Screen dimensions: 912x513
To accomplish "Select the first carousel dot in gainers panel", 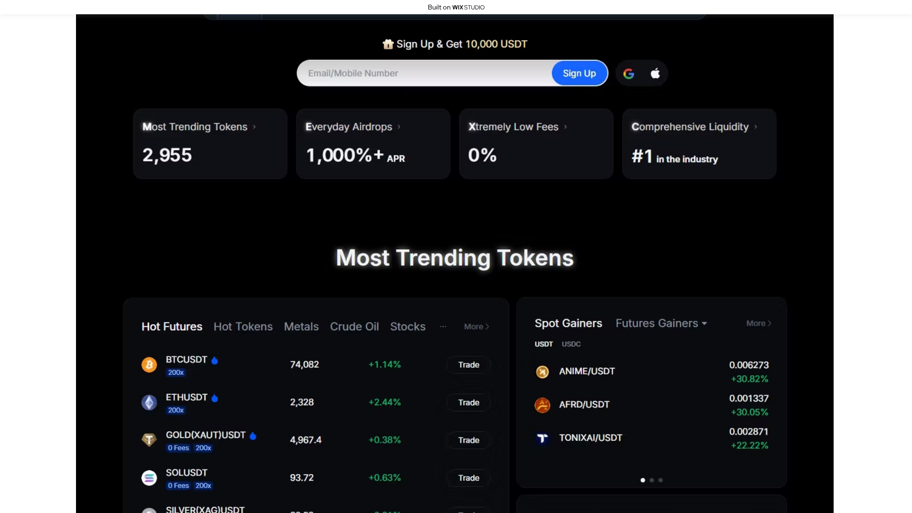I will (x=643, y=480).
